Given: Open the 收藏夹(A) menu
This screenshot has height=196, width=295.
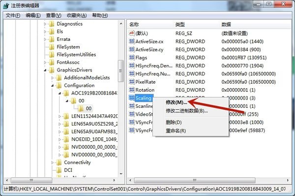Looking at the screenshot, I should [77, 15].
